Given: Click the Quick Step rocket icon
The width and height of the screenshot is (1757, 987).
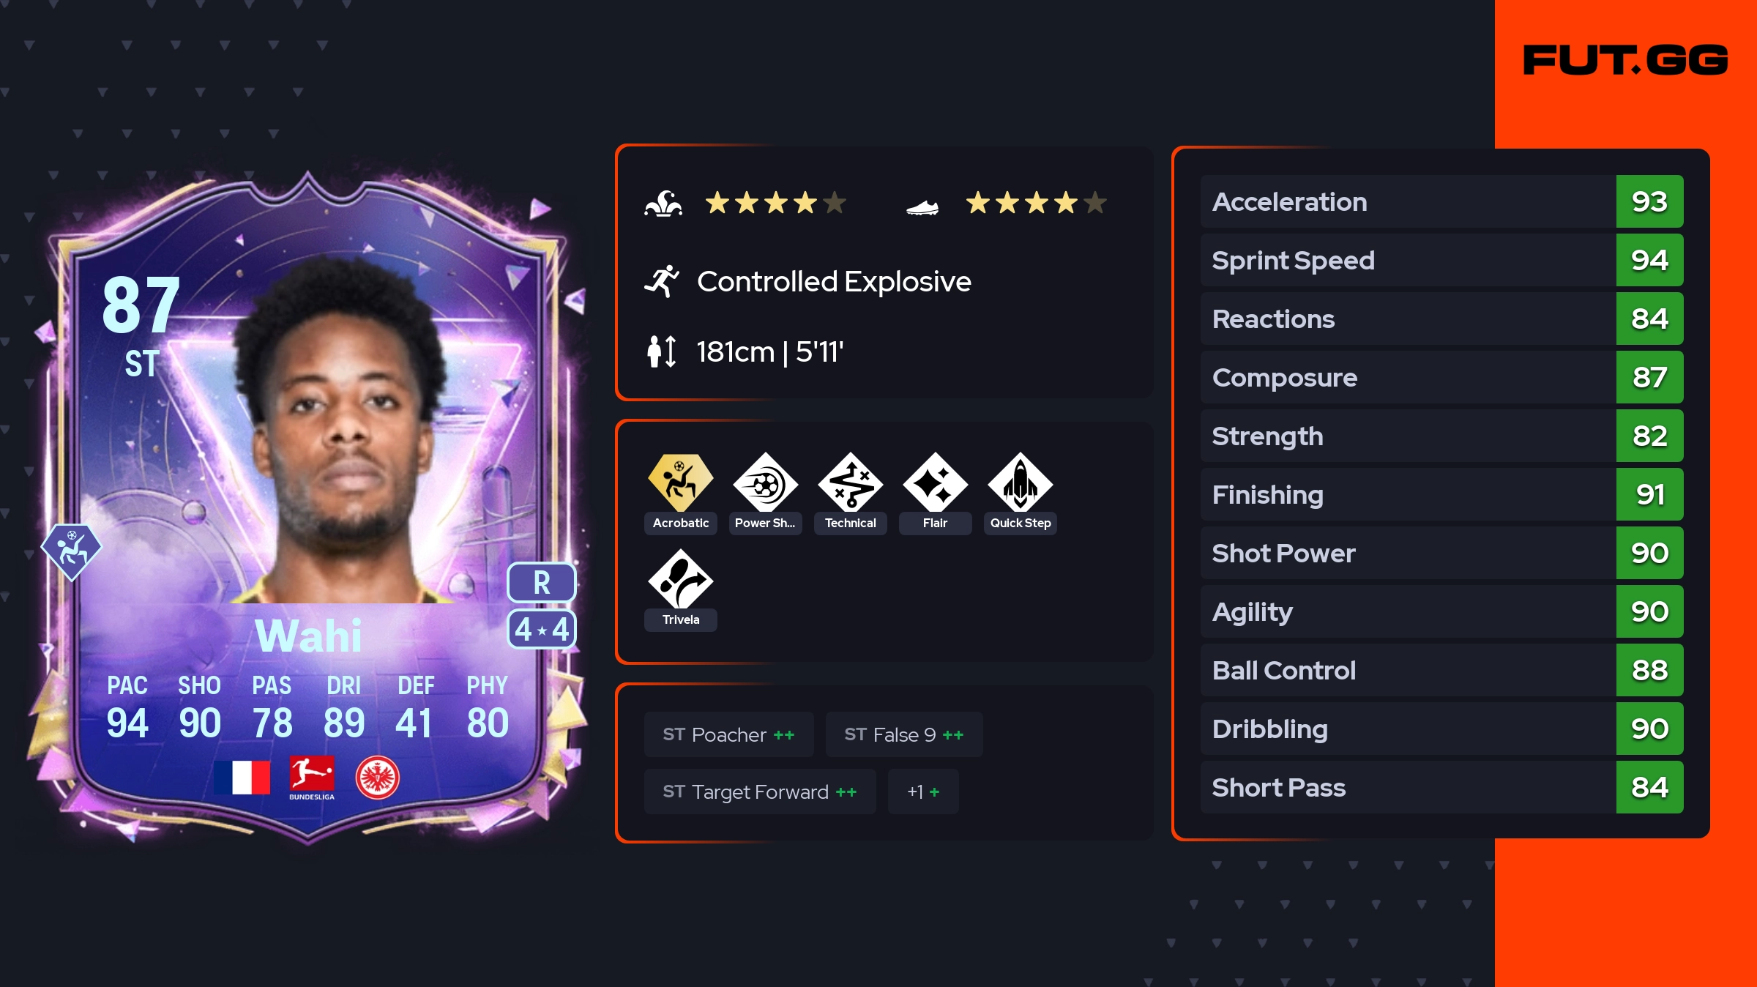Looking at the screenshot, I should pos(1020,483).
